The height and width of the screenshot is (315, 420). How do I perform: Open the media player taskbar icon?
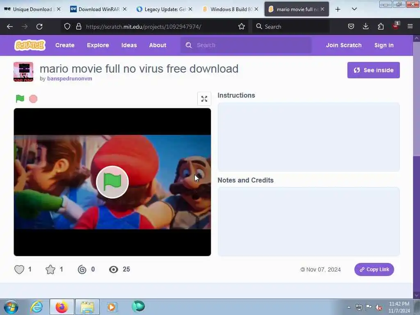[112, 307]
